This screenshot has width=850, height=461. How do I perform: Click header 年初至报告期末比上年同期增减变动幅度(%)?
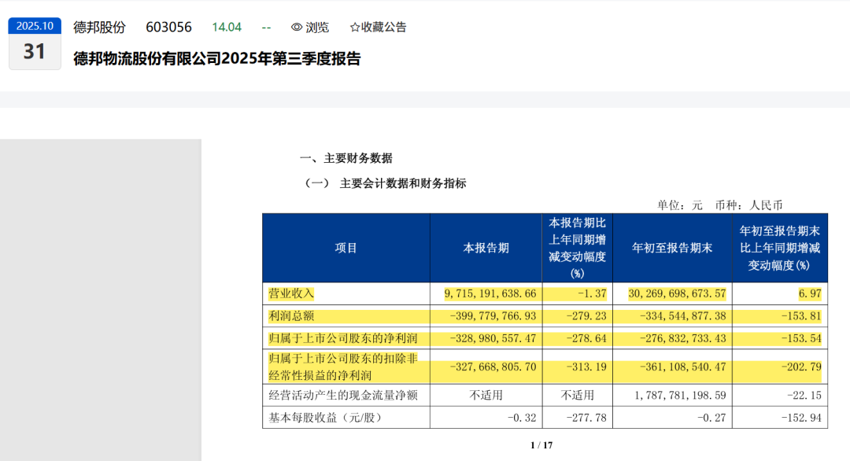[780, 248]
